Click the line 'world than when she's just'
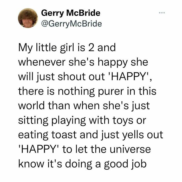The height and width of the screenshot is (182, 182). (x=84, y=106)
